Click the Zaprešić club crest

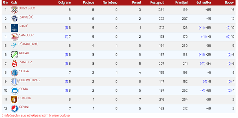(x=15, y=19)
